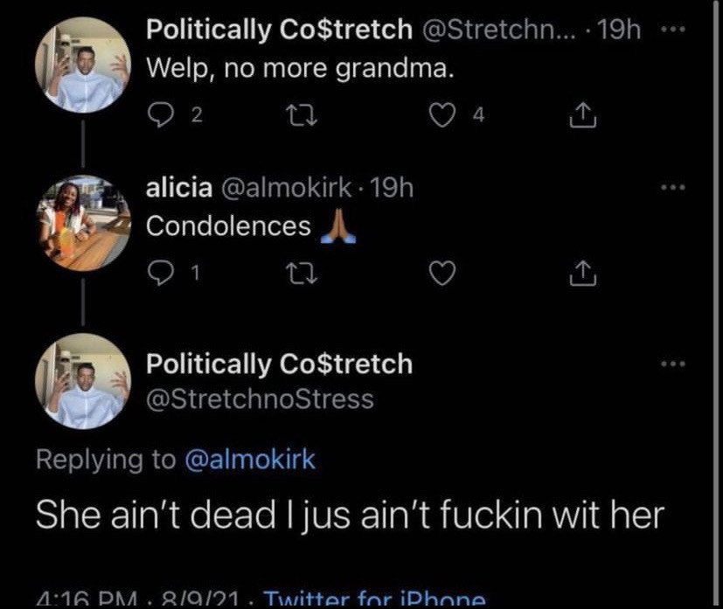Open more options on alicia's tweet
Viewport: 723px width, 609px height.
[x=669, y=187]
